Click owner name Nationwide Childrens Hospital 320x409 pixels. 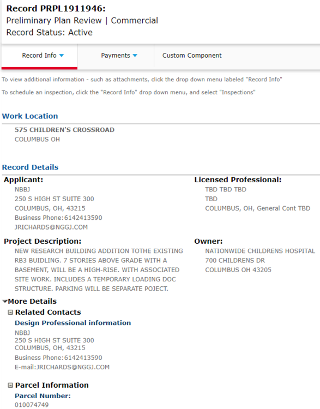point(260,251)
